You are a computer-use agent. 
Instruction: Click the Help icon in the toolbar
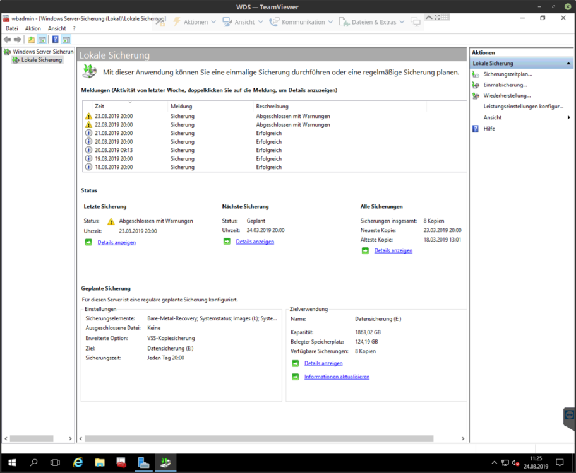click(56, 39)
